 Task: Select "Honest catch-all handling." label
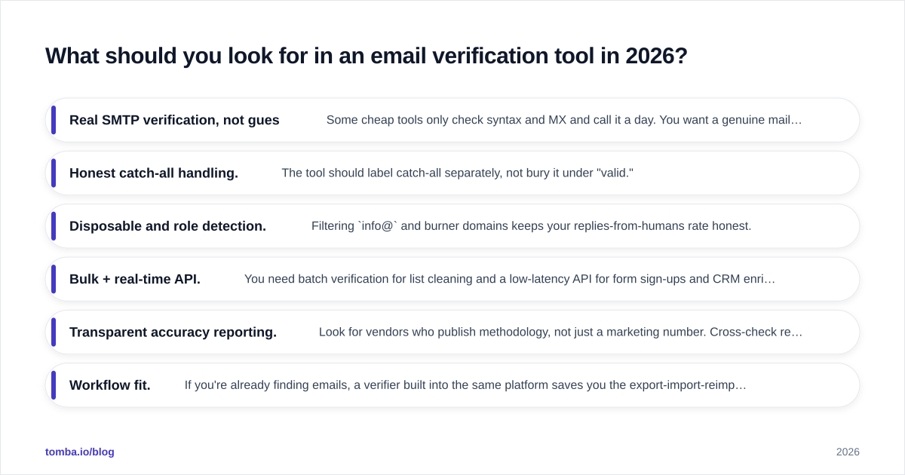154,173
